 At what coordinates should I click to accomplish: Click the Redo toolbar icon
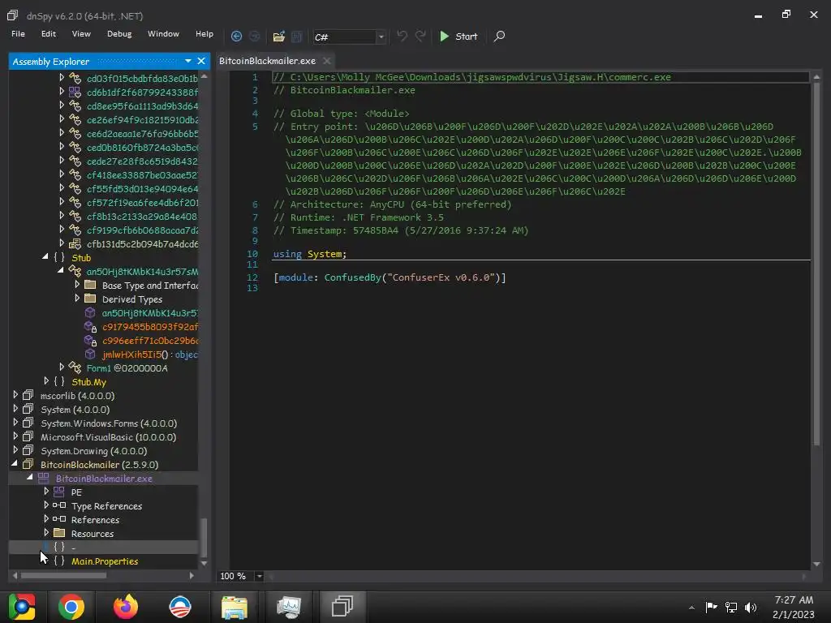coord(421,36)
